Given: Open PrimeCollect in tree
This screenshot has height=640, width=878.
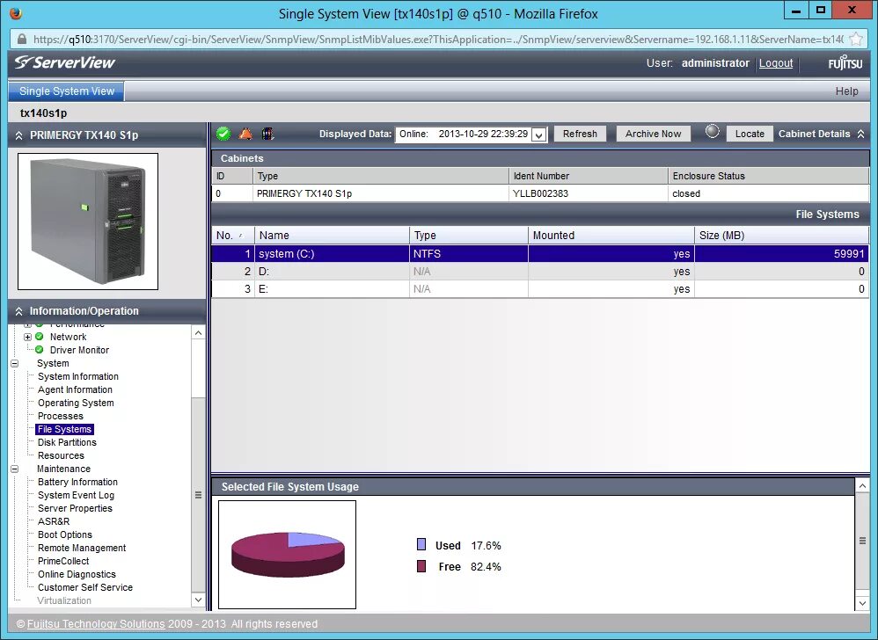Looking at the screenshot, I should pos(63,561).
